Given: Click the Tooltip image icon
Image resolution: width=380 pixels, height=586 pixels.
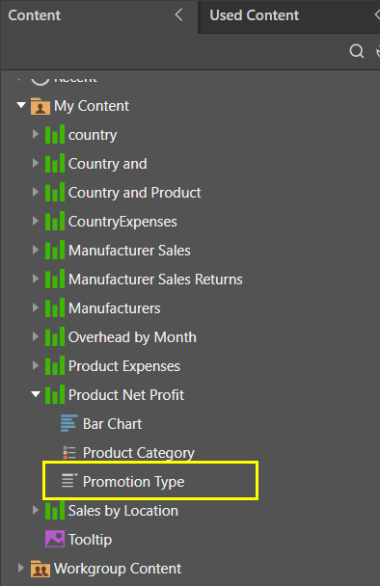Looking at the screenshot, I should (55, 539).
